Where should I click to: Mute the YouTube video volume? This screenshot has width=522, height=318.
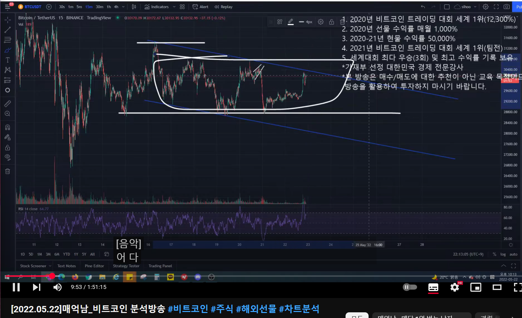click(57, 287)
